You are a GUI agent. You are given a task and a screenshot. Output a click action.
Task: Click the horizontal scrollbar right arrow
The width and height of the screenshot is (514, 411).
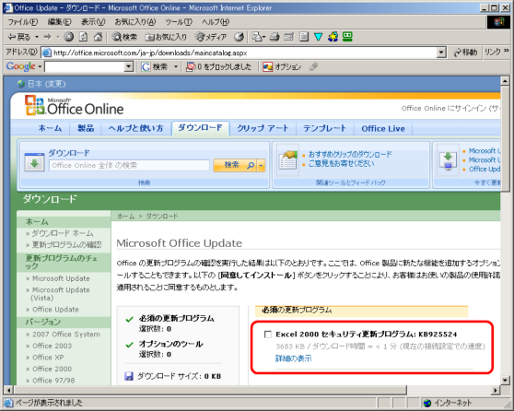(496, 391)
